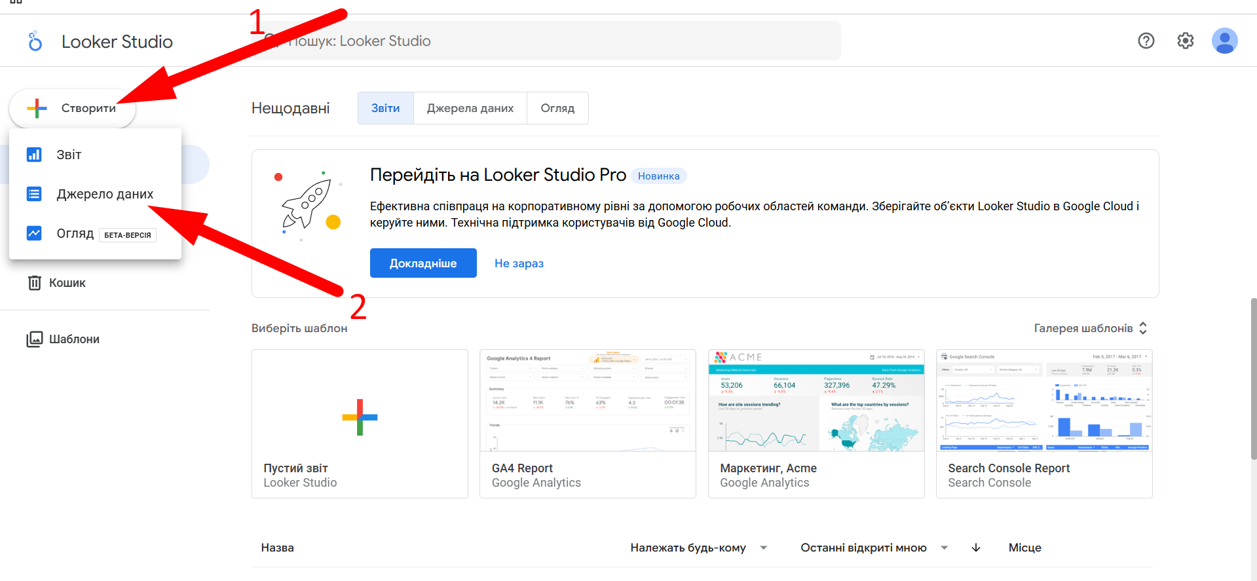Image resolution: width=1257 pixels, height=581 pixels.
Task: Open the Пустий звіт template
Action: 360,424
